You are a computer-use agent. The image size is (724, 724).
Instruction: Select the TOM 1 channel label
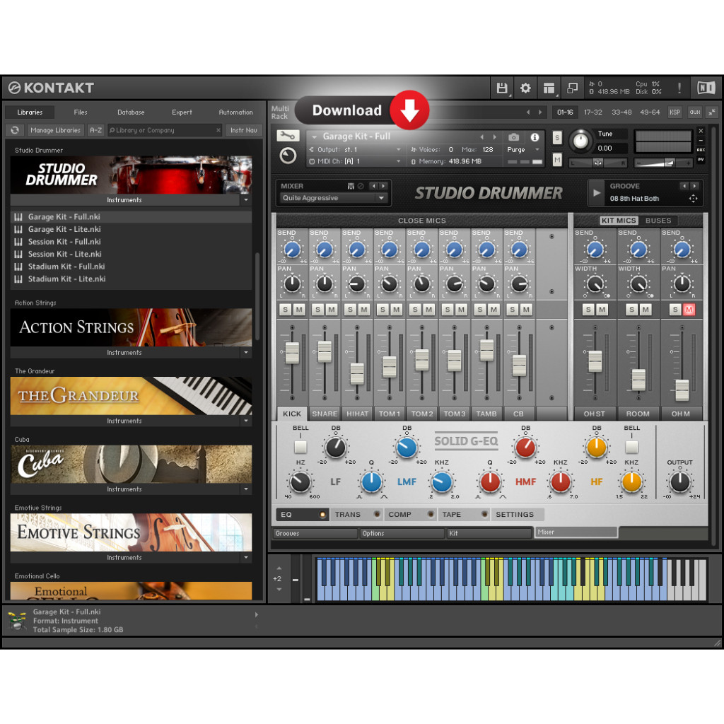[390, 414]
